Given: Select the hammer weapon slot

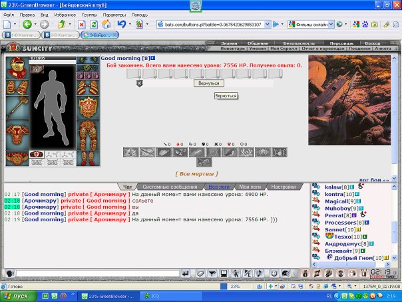Looking at the screenshot, I should [17, 107].
